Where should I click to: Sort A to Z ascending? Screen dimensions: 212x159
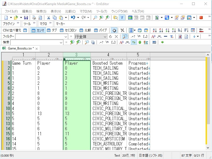(154, 30)
